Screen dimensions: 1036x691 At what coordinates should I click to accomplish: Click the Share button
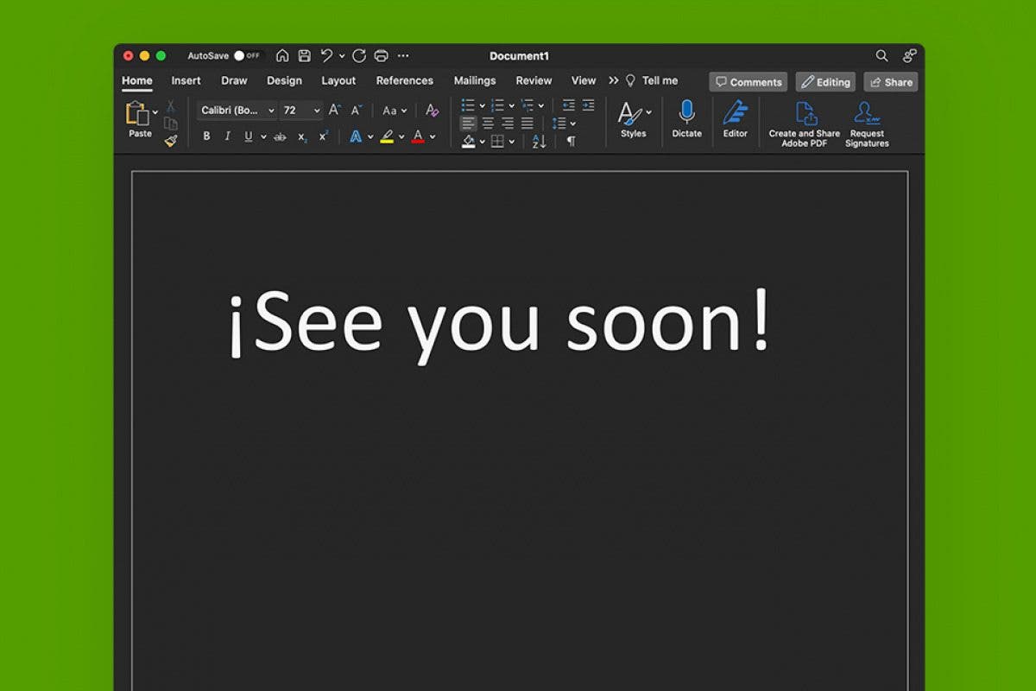tap(890, 81)
